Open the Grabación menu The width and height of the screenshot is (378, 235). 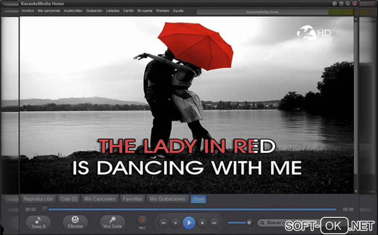[94, 11]
